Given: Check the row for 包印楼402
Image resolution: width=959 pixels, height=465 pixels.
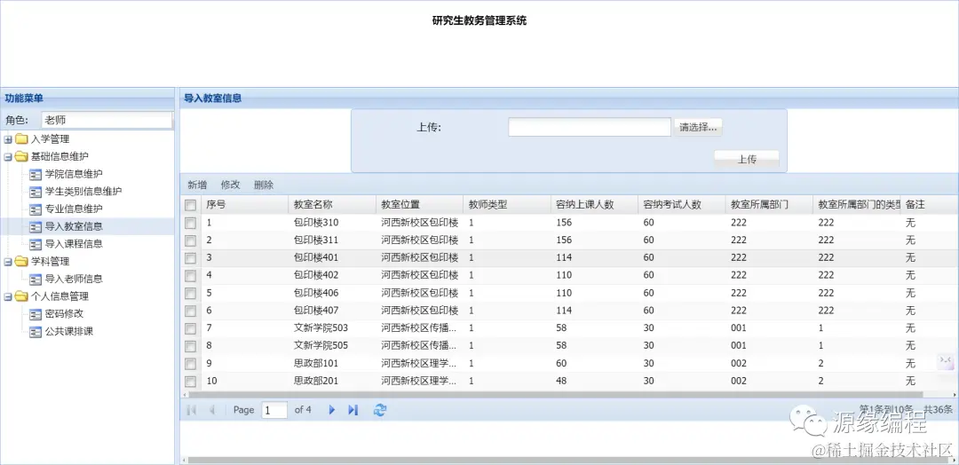Looking at the screenshot, I should click(191, 276).
